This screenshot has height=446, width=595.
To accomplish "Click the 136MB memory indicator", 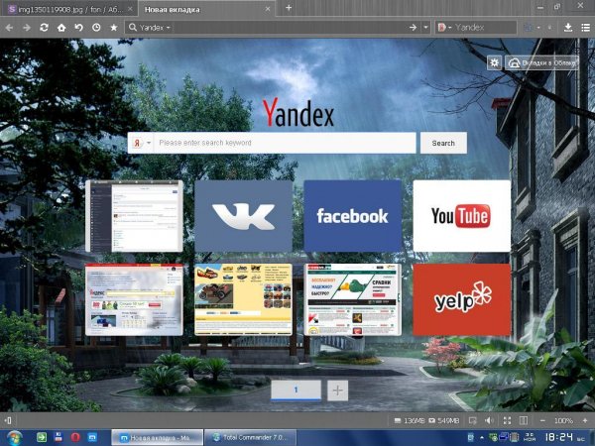I will 410,420.
